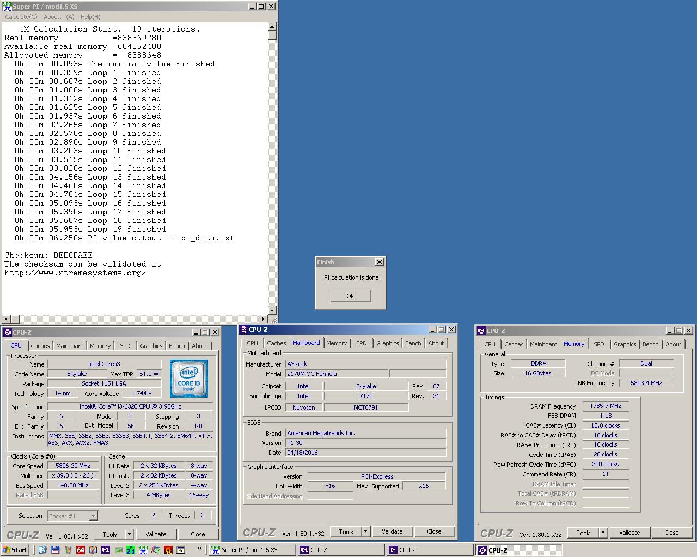
Task: Click Super PI horizontal scroll right arrow
Action: (264, 319)
